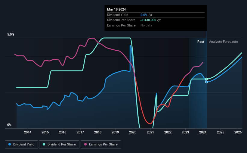Toggle the Earnings Per Share legend series
This screenshot has height=153, width=247.
101,145
